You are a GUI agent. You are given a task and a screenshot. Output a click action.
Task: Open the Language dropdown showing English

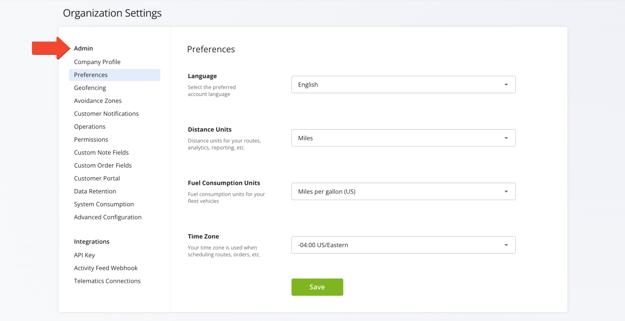point(403,85)
